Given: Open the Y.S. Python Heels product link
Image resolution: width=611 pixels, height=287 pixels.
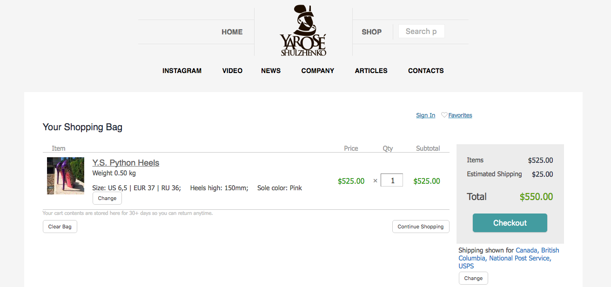Looking at the screenshot, I should point(126,163).
